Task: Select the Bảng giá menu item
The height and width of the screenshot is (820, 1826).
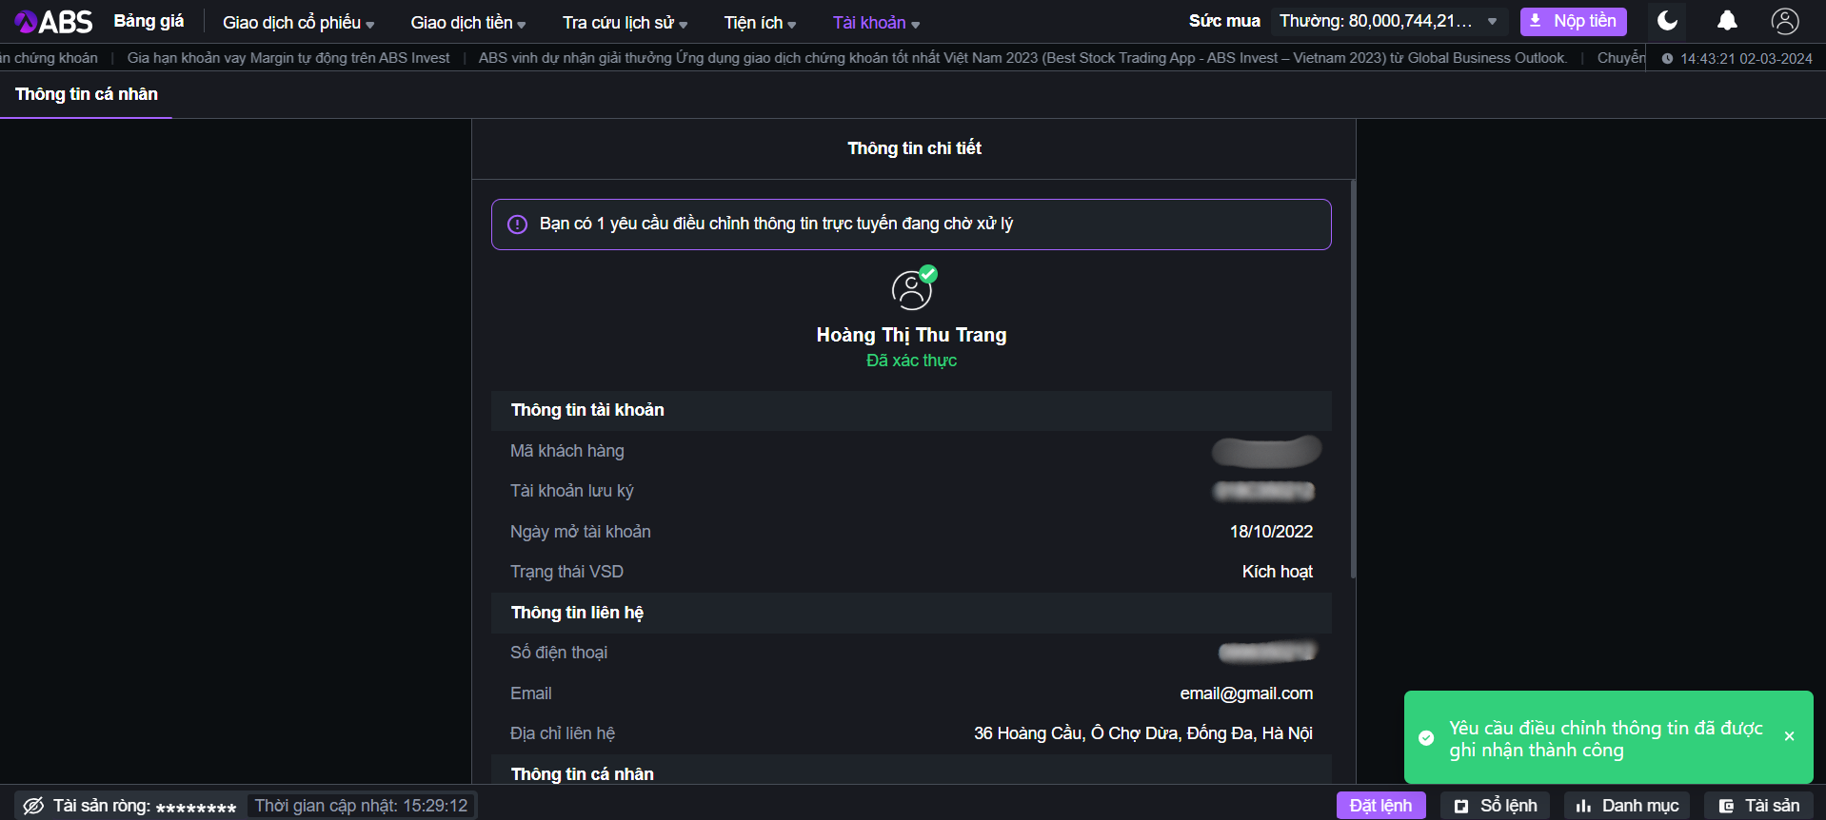Action: (x=149, y=21)
